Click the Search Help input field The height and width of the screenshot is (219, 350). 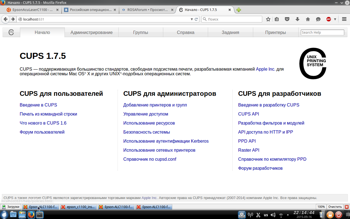[x=322, y=32]
